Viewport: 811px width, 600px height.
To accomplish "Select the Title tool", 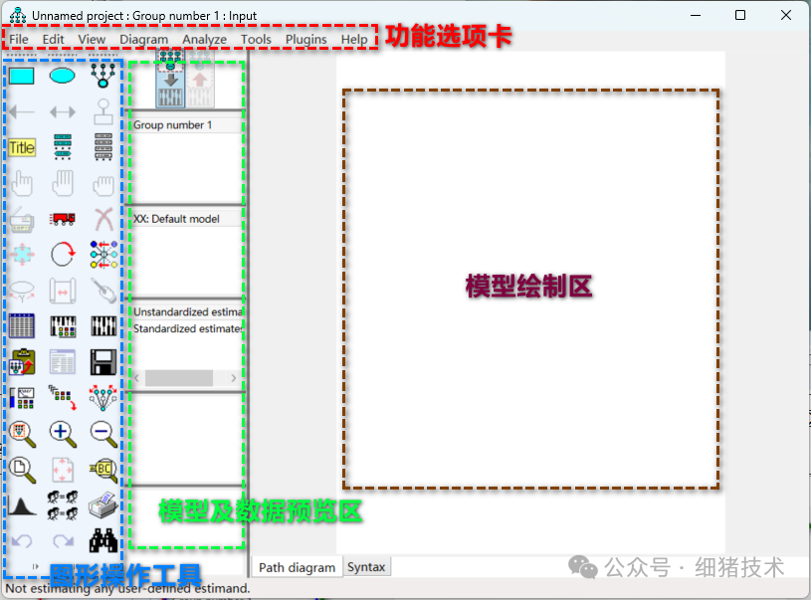I will pos(21,147).
